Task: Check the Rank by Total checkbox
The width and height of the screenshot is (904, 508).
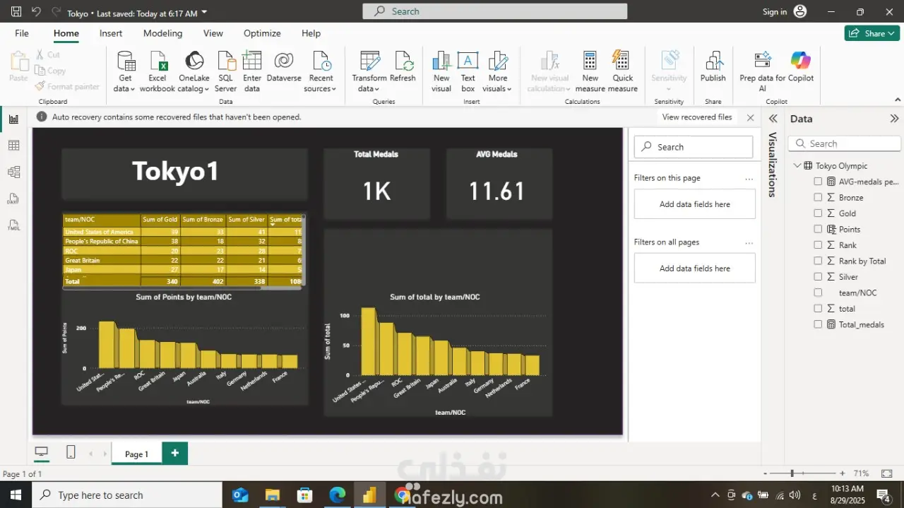Action: click(818, 261)
